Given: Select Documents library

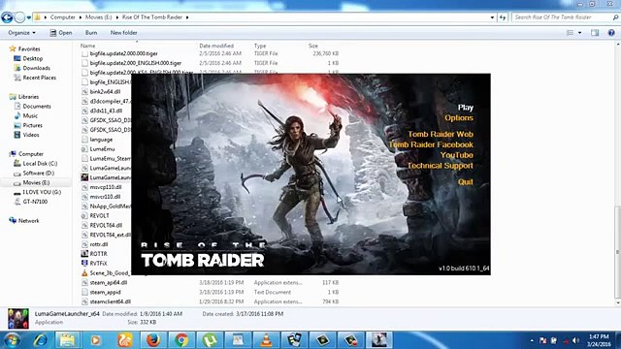Looking at the screenshot, I should tap(37, 106).
